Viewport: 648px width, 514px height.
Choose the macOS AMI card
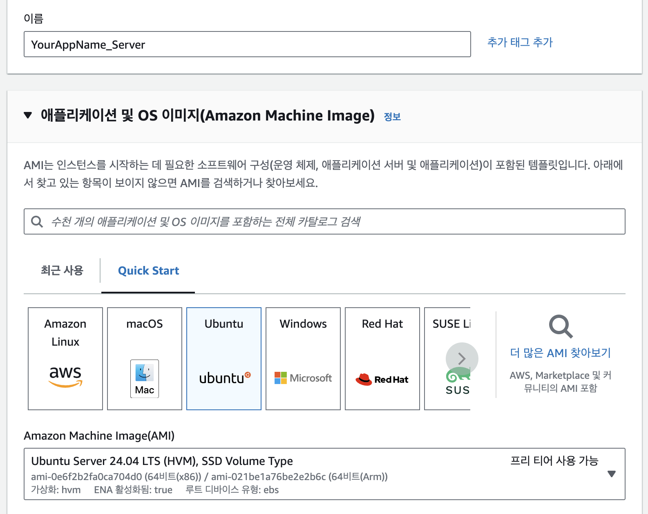point(145,358)
